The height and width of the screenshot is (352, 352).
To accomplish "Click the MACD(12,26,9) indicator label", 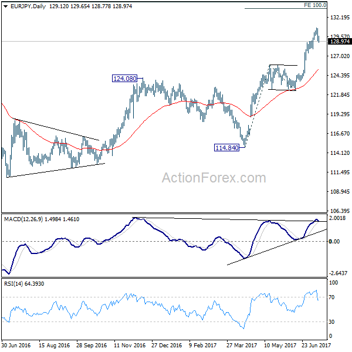I will (23, 219).
